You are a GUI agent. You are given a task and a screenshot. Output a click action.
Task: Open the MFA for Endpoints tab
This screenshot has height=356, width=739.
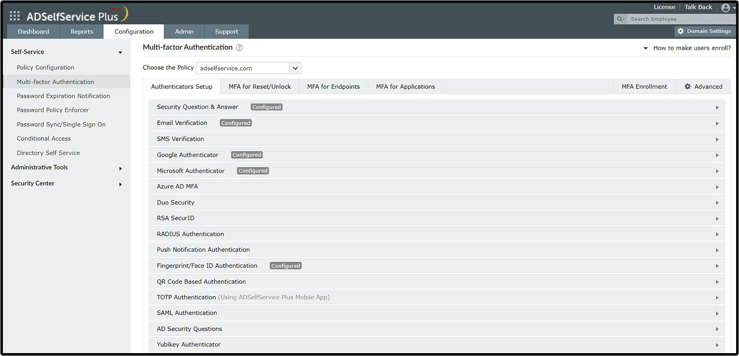tap(334, 87)
